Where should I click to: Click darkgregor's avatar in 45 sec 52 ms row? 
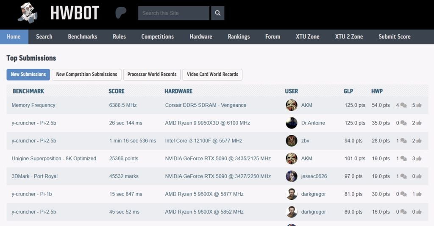click(292, 212)
